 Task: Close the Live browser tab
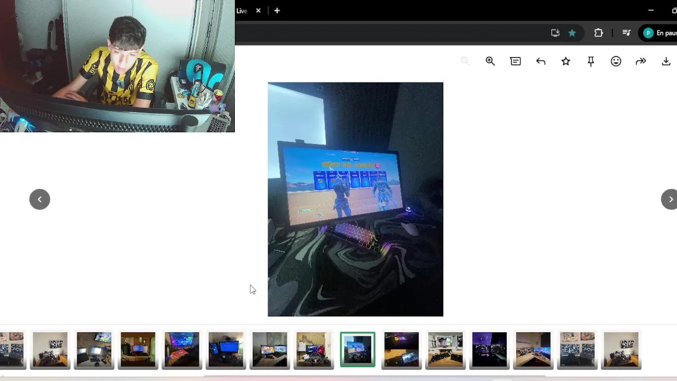coord(258,11)
